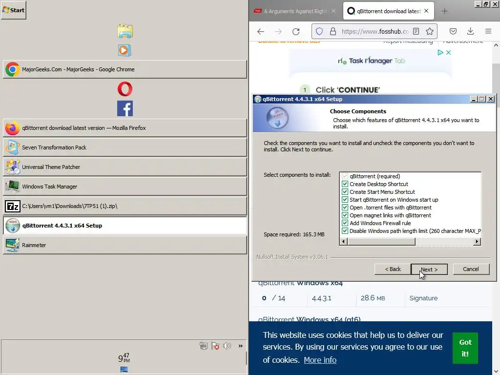Uncheck Open magnet links with qBittorrent

[345, 215]
